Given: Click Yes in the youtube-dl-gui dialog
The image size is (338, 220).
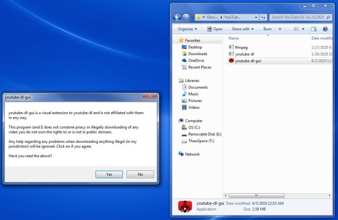Looking at the screenshot, I should (x=109, y=174).
